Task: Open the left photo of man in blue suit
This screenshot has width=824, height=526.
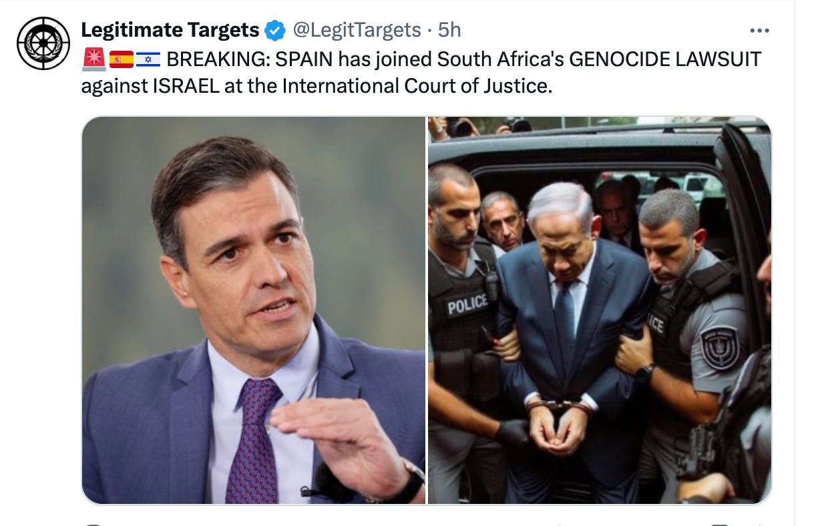Action: (x=253, y=310)
